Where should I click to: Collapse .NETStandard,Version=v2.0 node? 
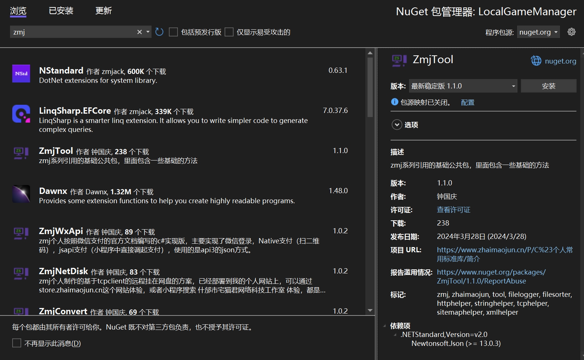pos(395,335)
